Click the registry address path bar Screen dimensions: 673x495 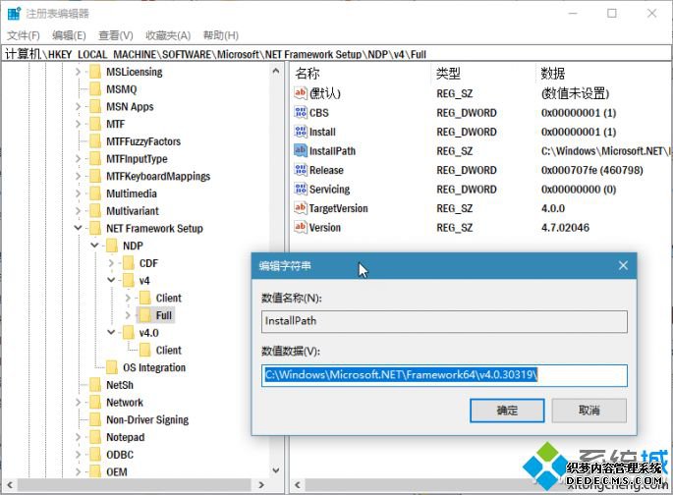click(336, 54)
